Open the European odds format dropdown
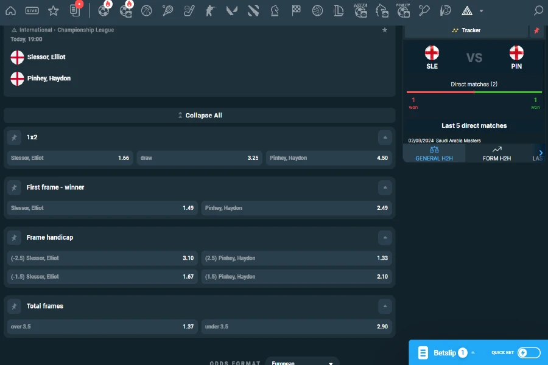548x365 pixels. tap(302, 361)
